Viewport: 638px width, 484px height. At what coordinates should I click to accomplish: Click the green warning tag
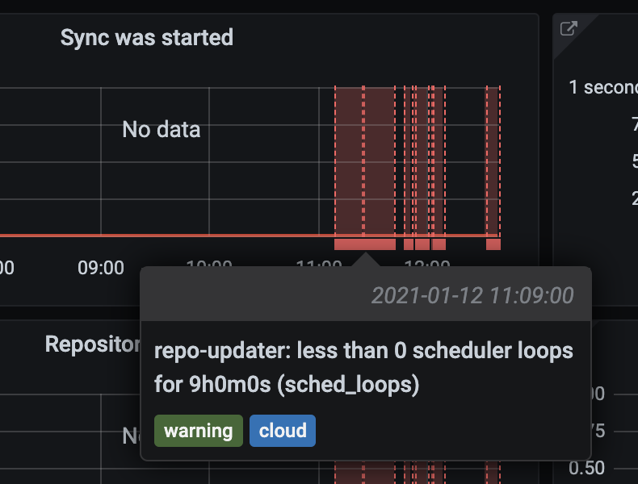tap(199, 431)
